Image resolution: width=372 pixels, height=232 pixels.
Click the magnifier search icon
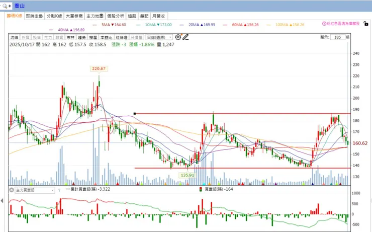pos(5,6)
